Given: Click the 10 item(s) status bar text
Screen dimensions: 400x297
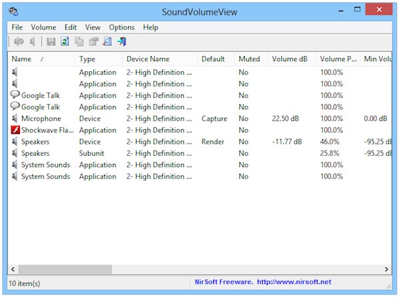Looking at the screenshot, I should 25,283.
